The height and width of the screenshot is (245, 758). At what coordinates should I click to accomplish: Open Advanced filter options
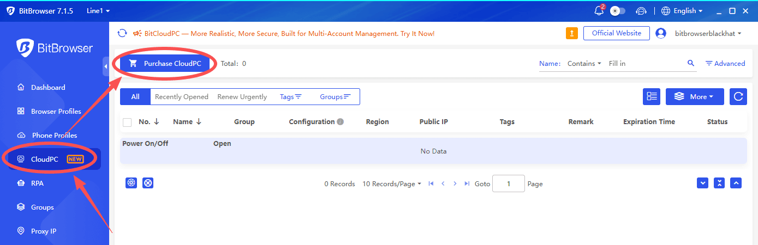click(x=725, y=63)
